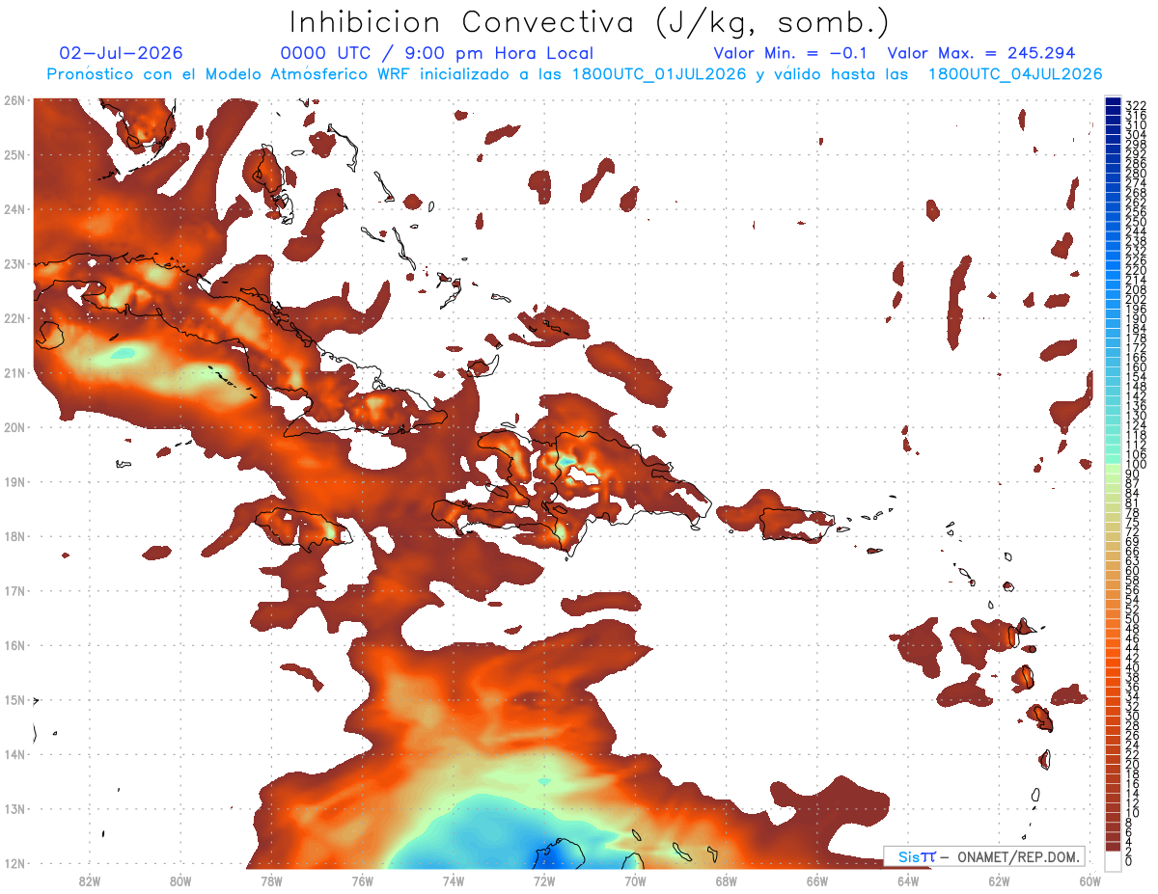Click the 13N latitude label

tap(14, 809)
